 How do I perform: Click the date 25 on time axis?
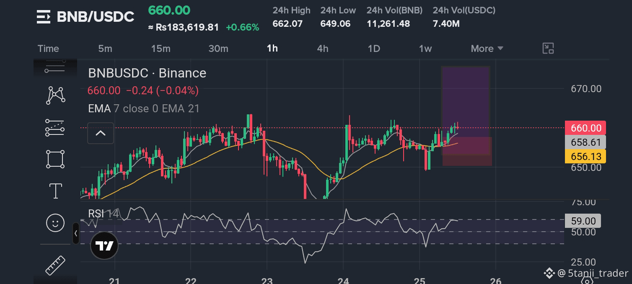tap(420, 280)
